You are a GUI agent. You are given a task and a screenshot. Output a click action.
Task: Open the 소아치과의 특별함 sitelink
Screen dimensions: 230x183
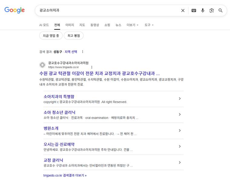pyautogui.click(x=59, y=96)
